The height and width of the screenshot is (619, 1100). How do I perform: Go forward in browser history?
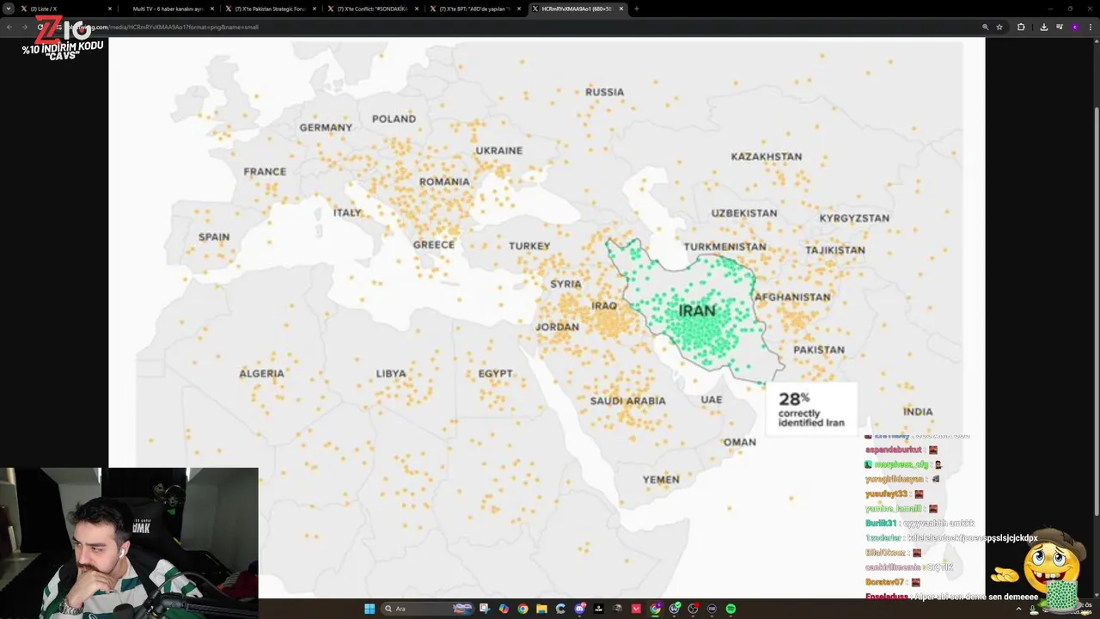tap(23, 27)
